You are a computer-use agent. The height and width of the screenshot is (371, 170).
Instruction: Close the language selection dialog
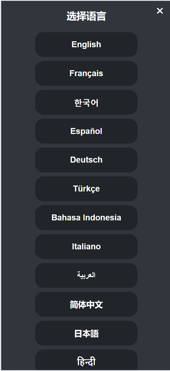[x=160, y=11]
